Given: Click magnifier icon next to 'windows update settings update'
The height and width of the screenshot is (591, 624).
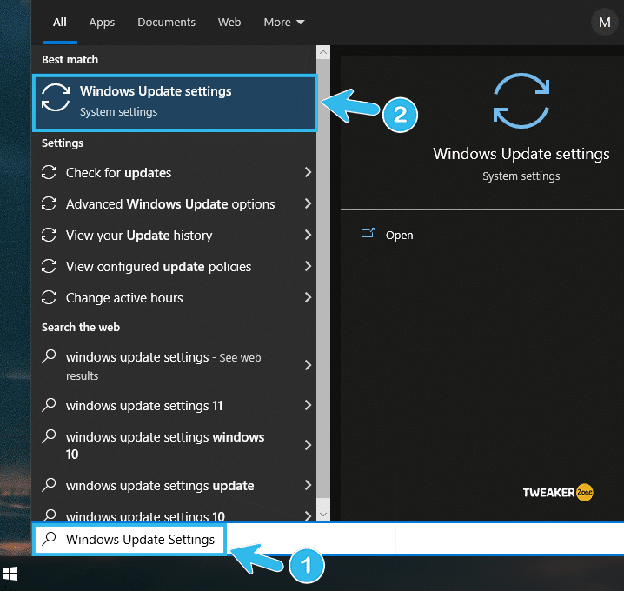Looking at the screenshot, I should tap(49, 485).
